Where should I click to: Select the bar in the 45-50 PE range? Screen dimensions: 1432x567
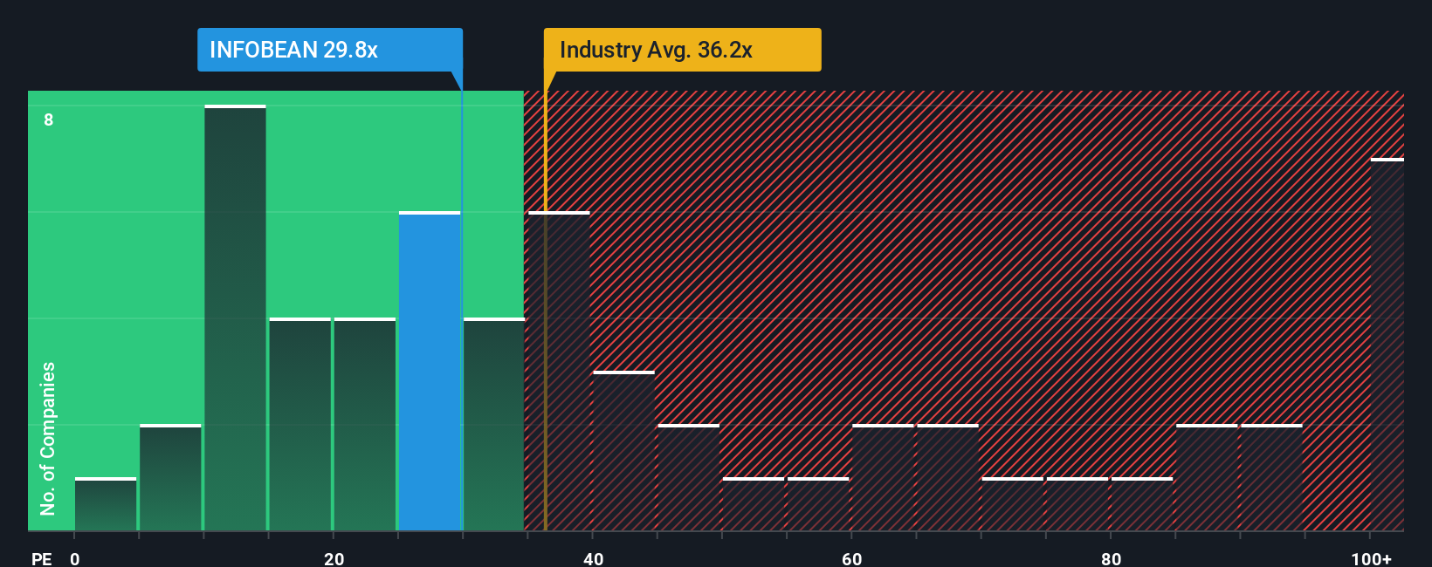pyautogui.click(x=689, y=477)
